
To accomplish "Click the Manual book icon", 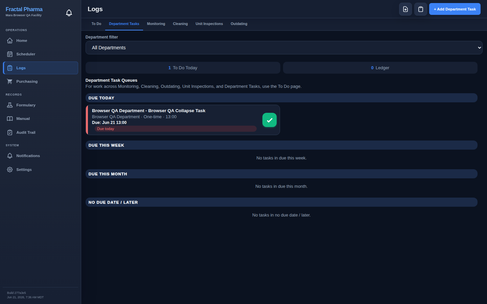I will coord(10,119).
